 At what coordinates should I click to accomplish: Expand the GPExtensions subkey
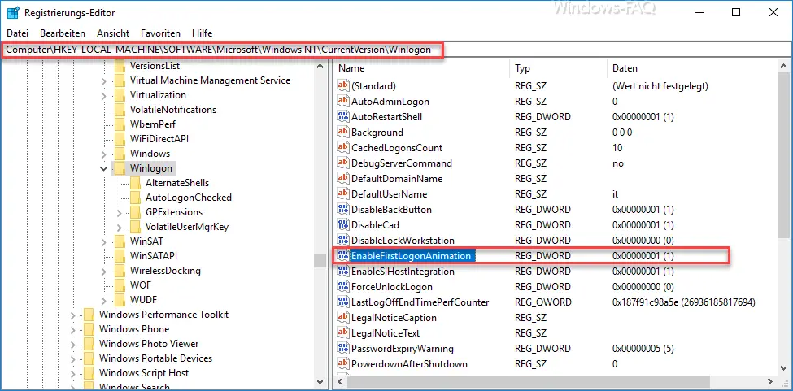pos(120,212)
